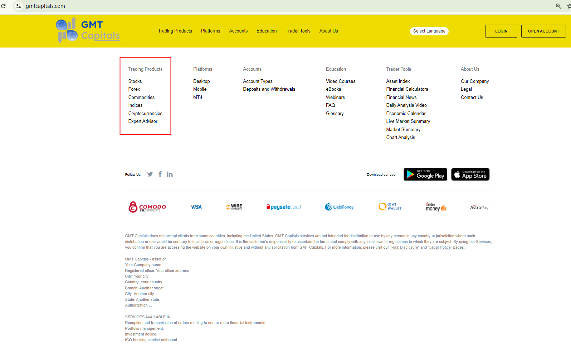Viewport: 571px width, 348px height.
Task: Open the Contact Us link
Action: click(x=472, y=98)
